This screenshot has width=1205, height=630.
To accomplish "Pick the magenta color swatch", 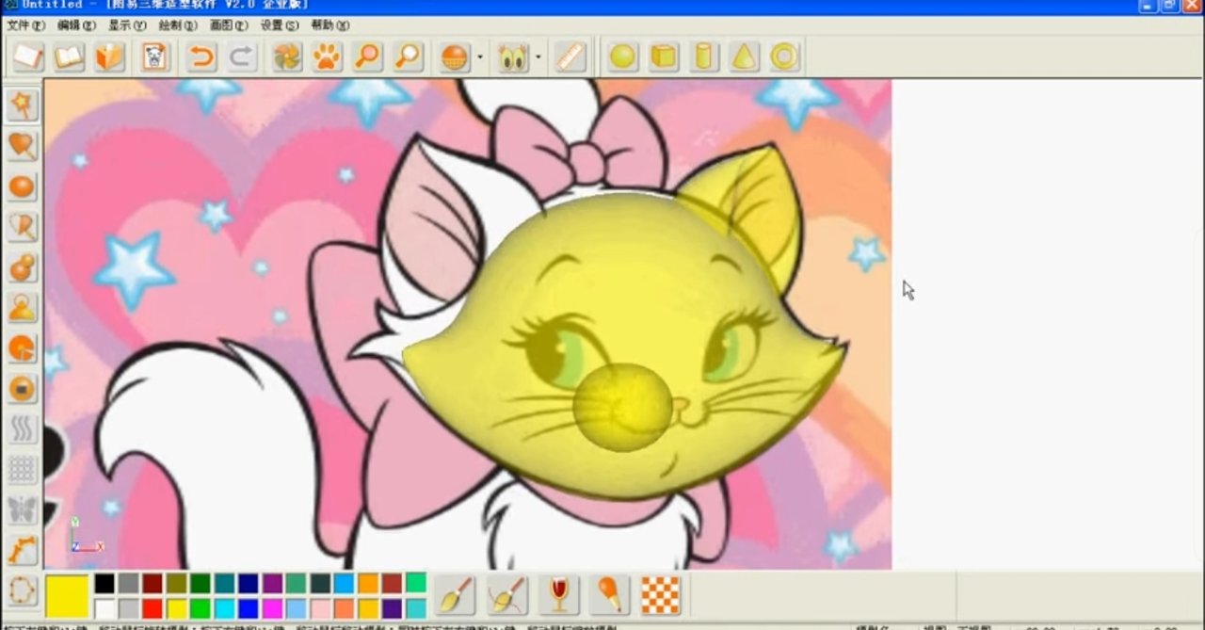I will pyautogui.click(x=272, y=608).
